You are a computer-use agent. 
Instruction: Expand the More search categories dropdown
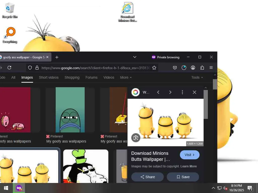coord(126,77)
